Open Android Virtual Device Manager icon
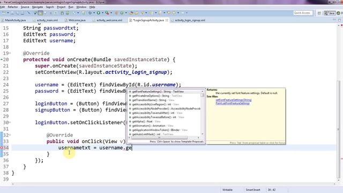343x193 pixels. click(68, 13)
